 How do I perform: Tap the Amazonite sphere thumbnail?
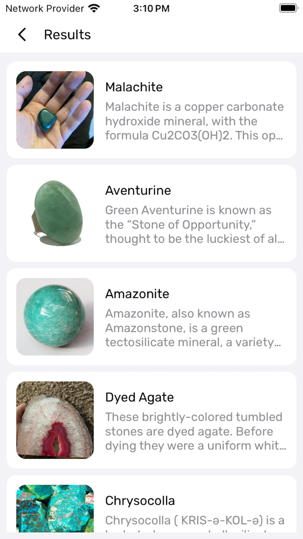(55, 316)
